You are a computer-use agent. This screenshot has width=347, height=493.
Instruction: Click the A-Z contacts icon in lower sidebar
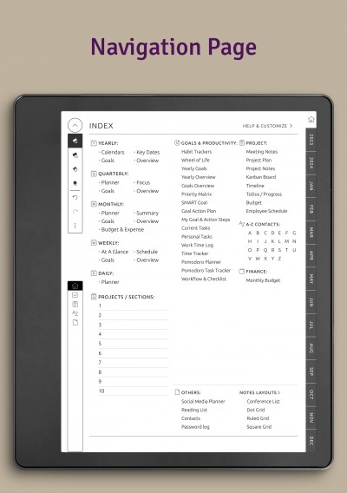[75, 313]
